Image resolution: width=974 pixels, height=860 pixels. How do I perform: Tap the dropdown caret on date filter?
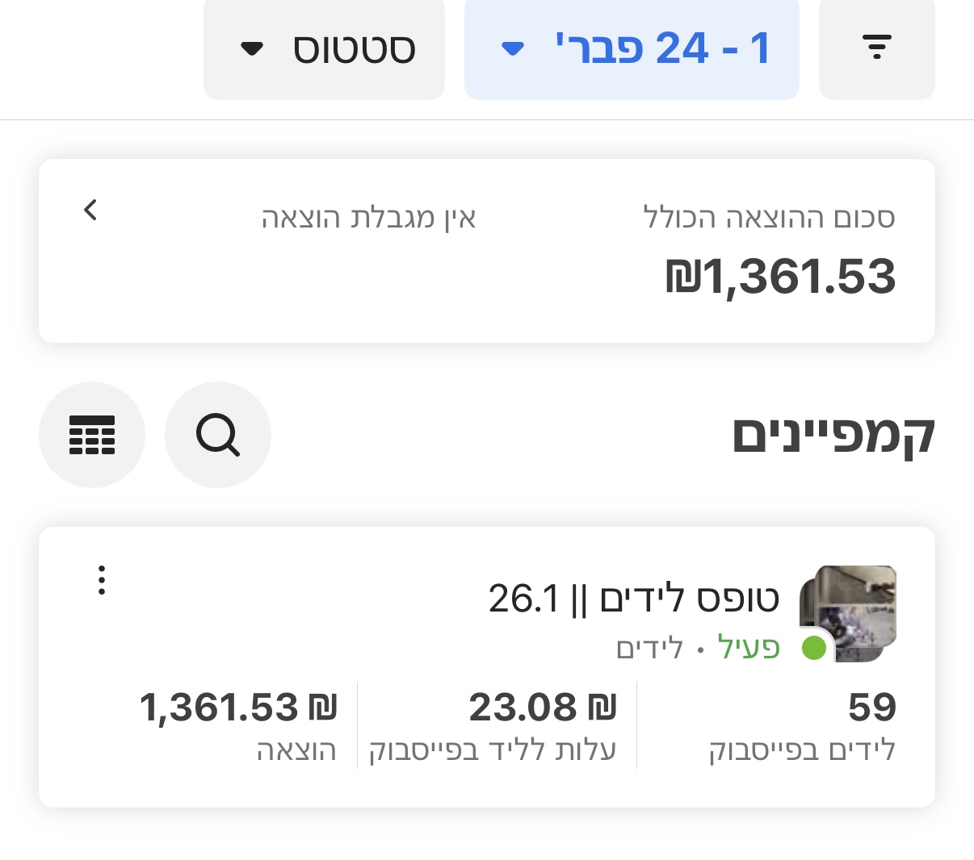click(x=512, y=48)
